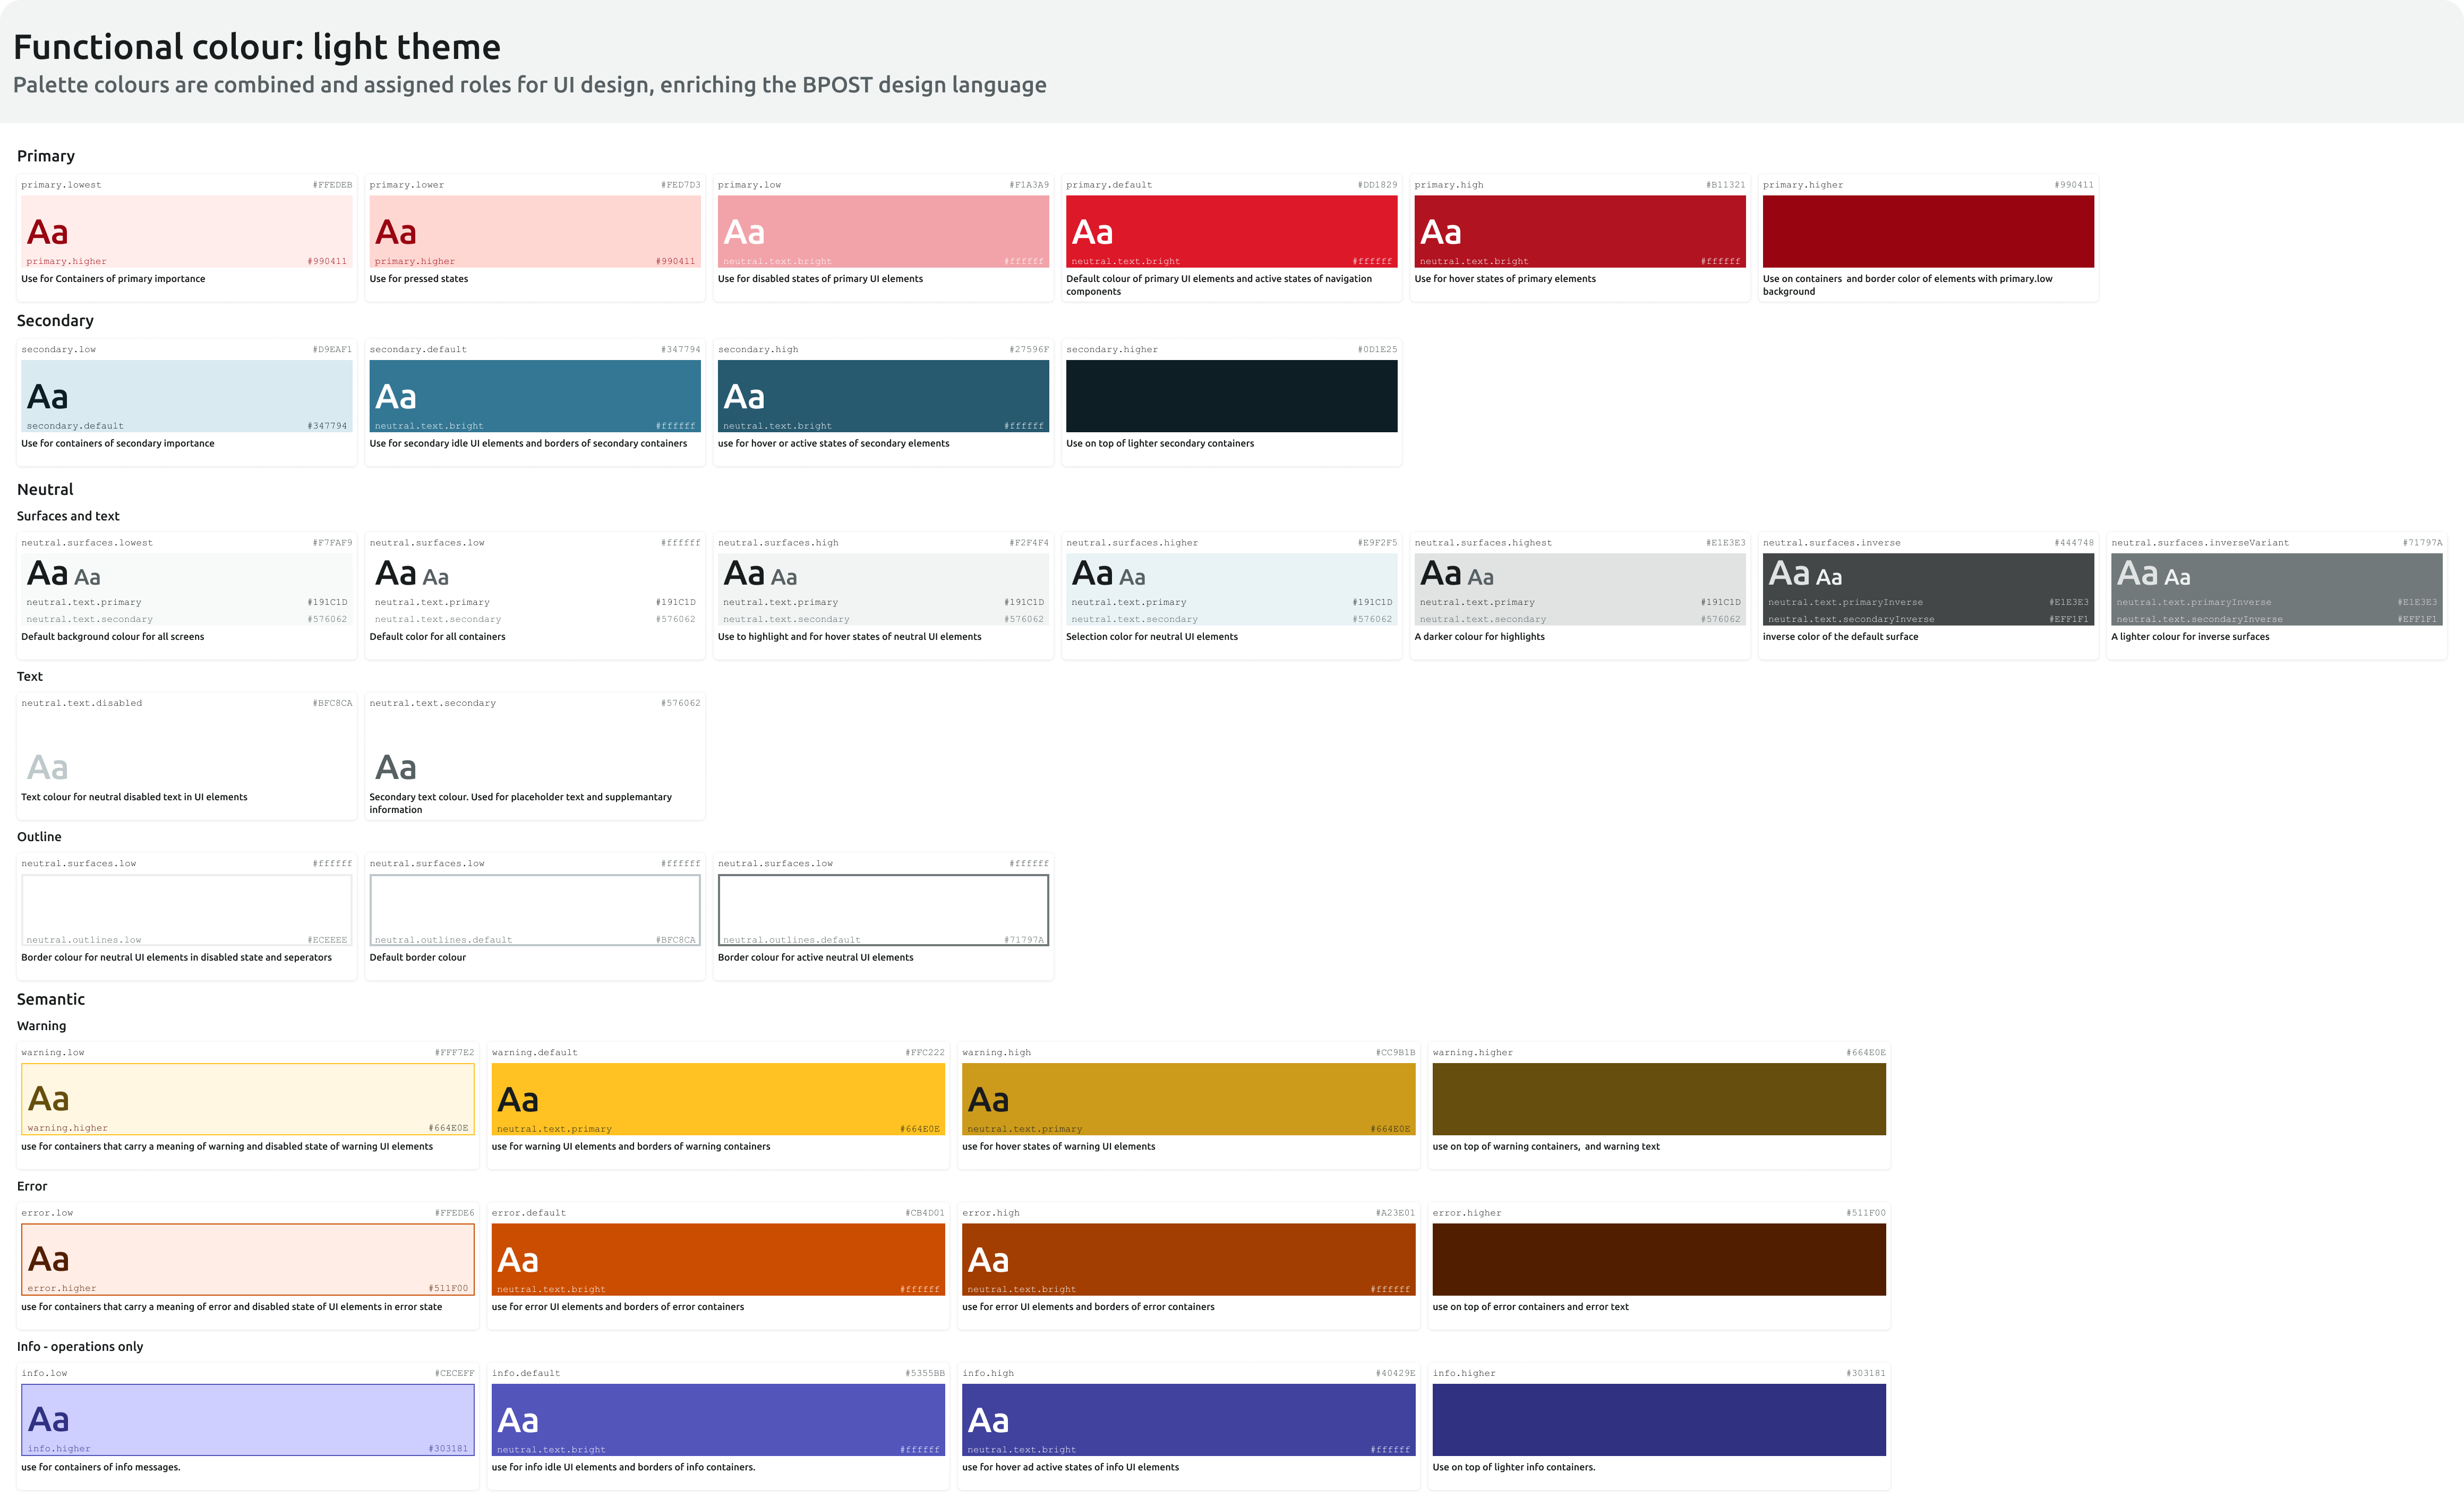Viewport: 2464px width, 1507px height.
Task: Click the neutral.text.disabled card
Action: [x=186, y=755]
